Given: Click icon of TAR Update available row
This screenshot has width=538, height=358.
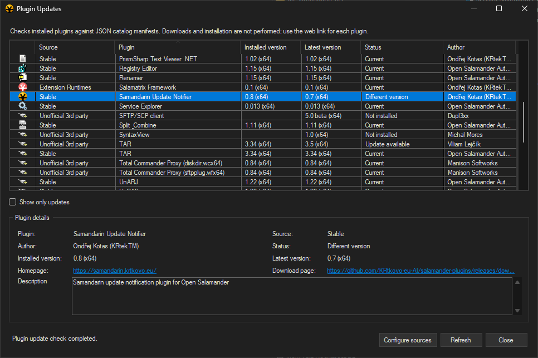Looking at the screenshot, I should [x=23, y=144].
